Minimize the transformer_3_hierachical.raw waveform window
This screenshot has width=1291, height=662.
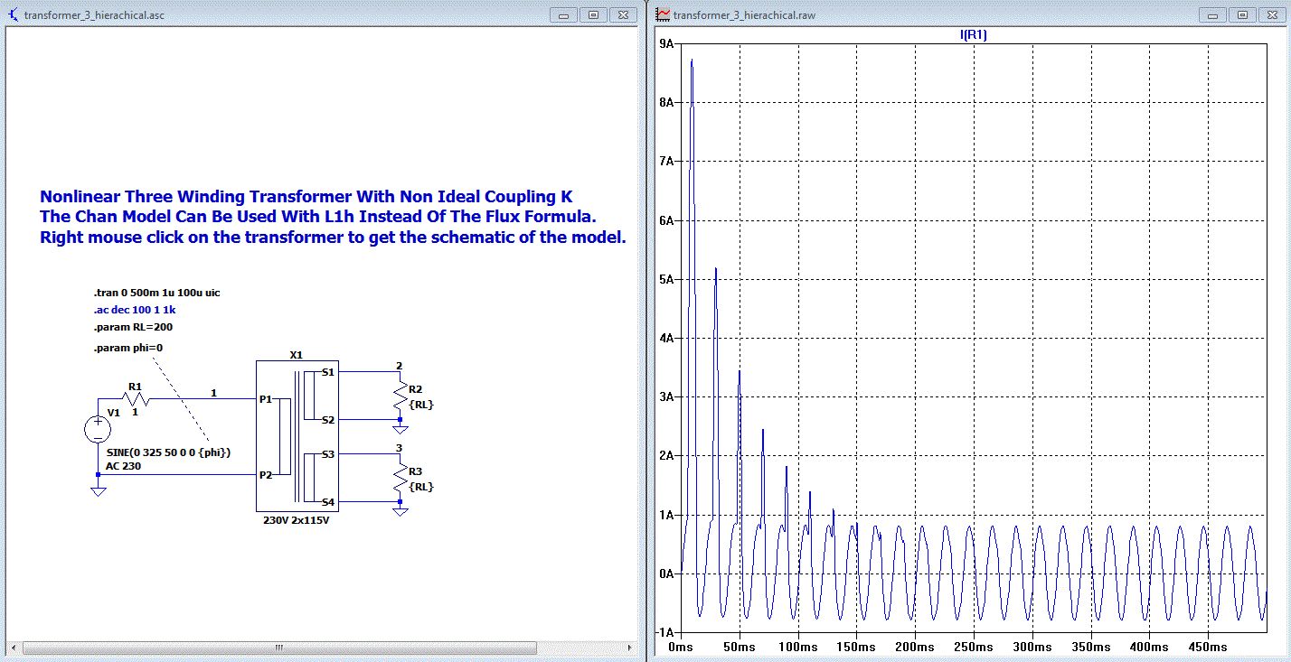point(1214,15)
